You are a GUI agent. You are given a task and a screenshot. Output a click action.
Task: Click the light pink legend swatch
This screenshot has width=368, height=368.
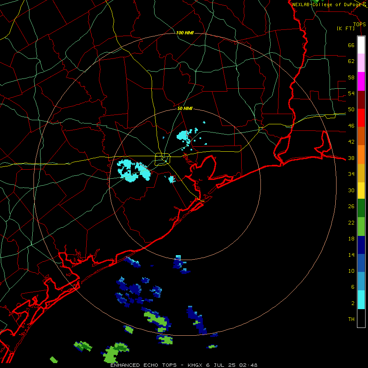coord(361,63)
